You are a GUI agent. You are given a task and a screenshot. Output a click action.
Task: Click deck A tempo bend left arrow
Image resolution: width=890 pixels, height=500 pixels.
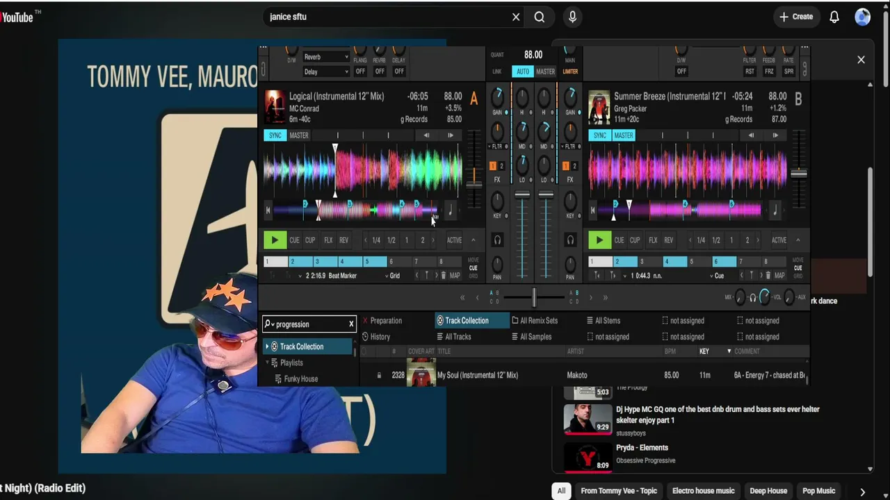[x=426, y=135]
